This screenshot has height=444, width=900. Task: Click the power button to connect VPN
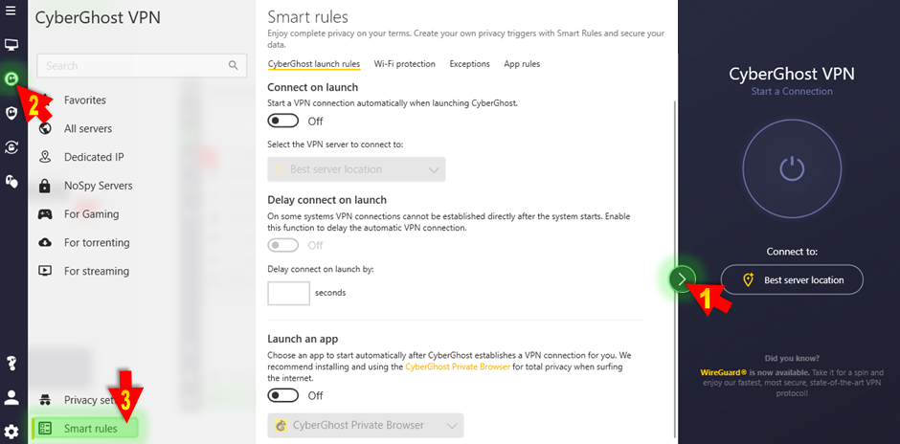(792, 168)
